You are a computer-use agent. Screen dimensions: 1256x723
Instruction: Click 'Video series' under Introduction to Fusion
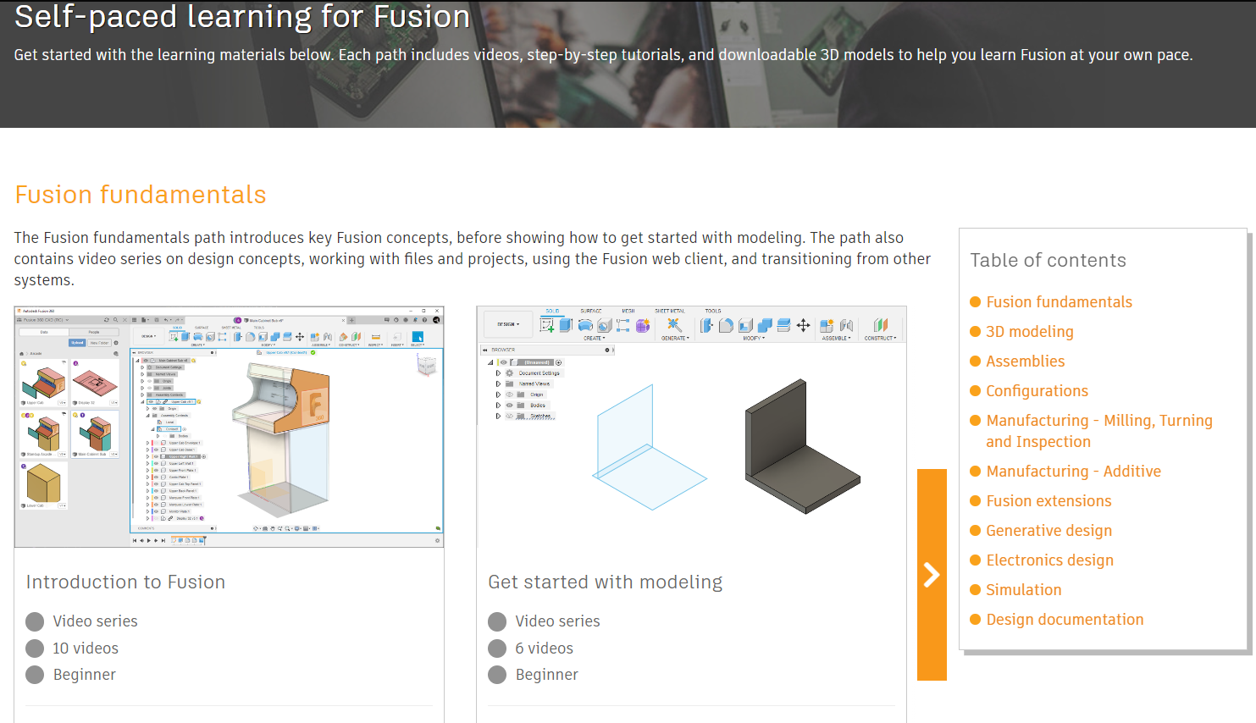coord(95,621)
